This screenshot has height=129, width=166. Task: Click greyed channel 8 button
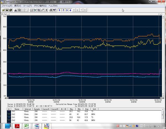click(x=85, y=10)
